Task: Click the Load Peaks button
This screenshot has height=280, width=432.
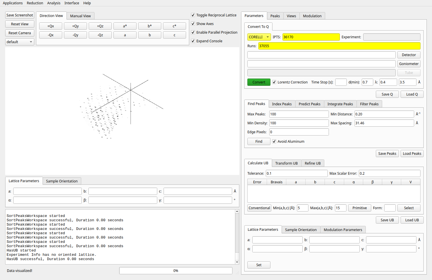Action: point(412,154)
